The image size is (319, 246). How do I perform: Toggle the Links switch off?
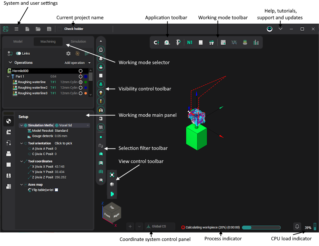(x=19, y=53)
